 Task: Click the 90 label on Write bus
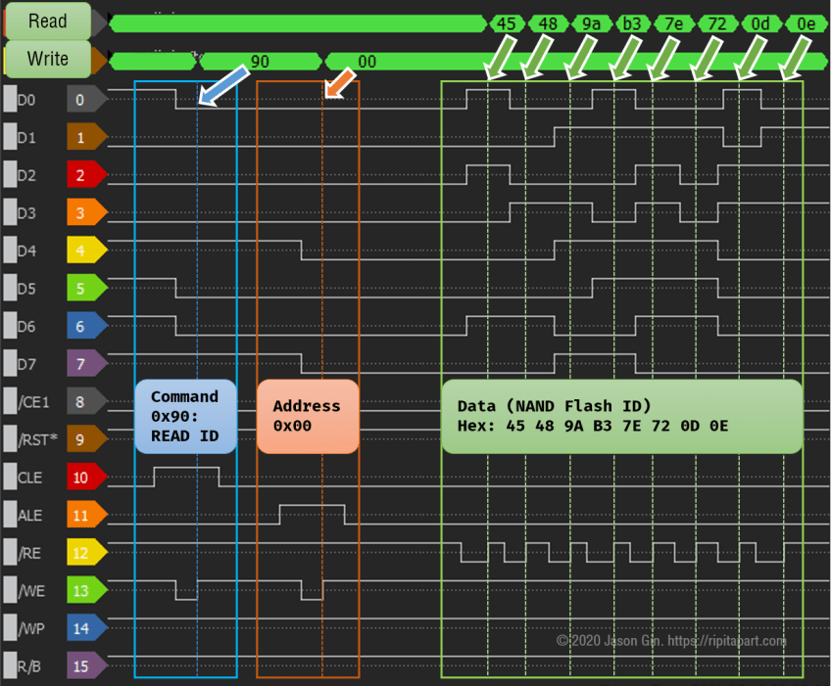pyautogui.click(x=260, y=60)
